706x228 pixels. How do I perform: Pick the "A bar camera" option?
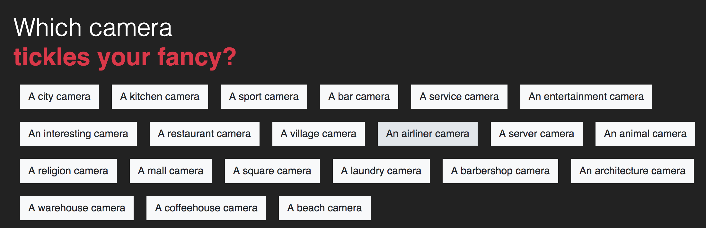(x=359, y=97)
